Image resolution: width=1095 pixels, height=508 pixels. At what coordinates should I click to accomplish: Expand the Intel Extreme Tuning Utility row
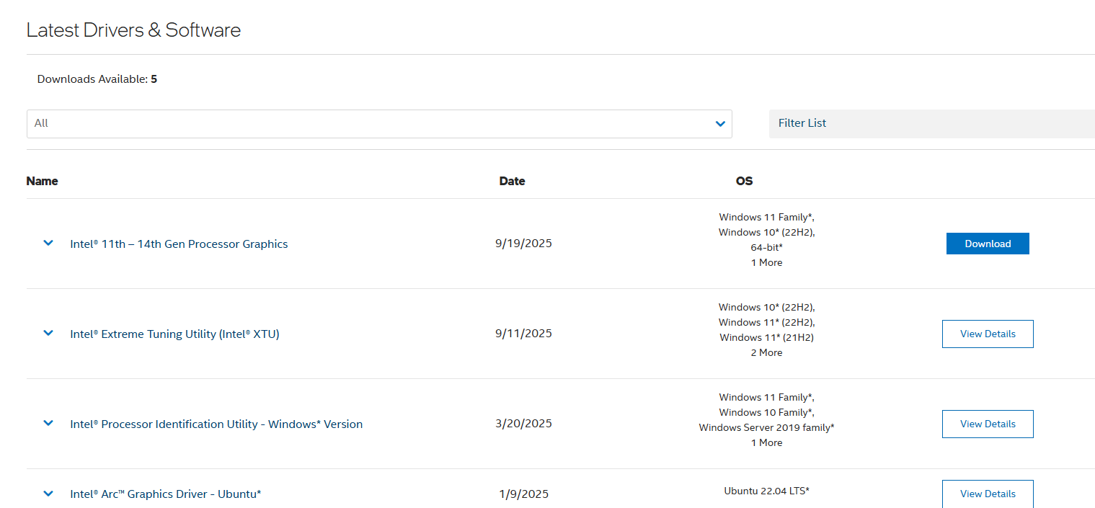coord(48,334)
